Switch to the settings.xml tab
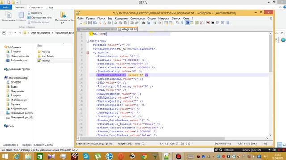286x160 pixels. coord(127,29)
